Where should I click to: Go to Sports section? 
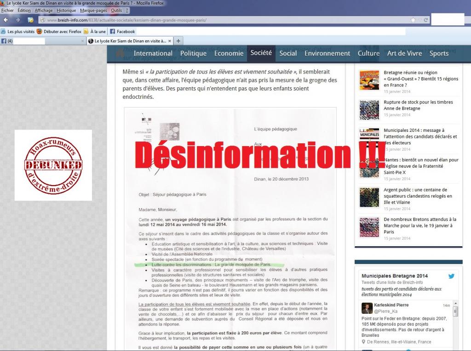point(439,53)
